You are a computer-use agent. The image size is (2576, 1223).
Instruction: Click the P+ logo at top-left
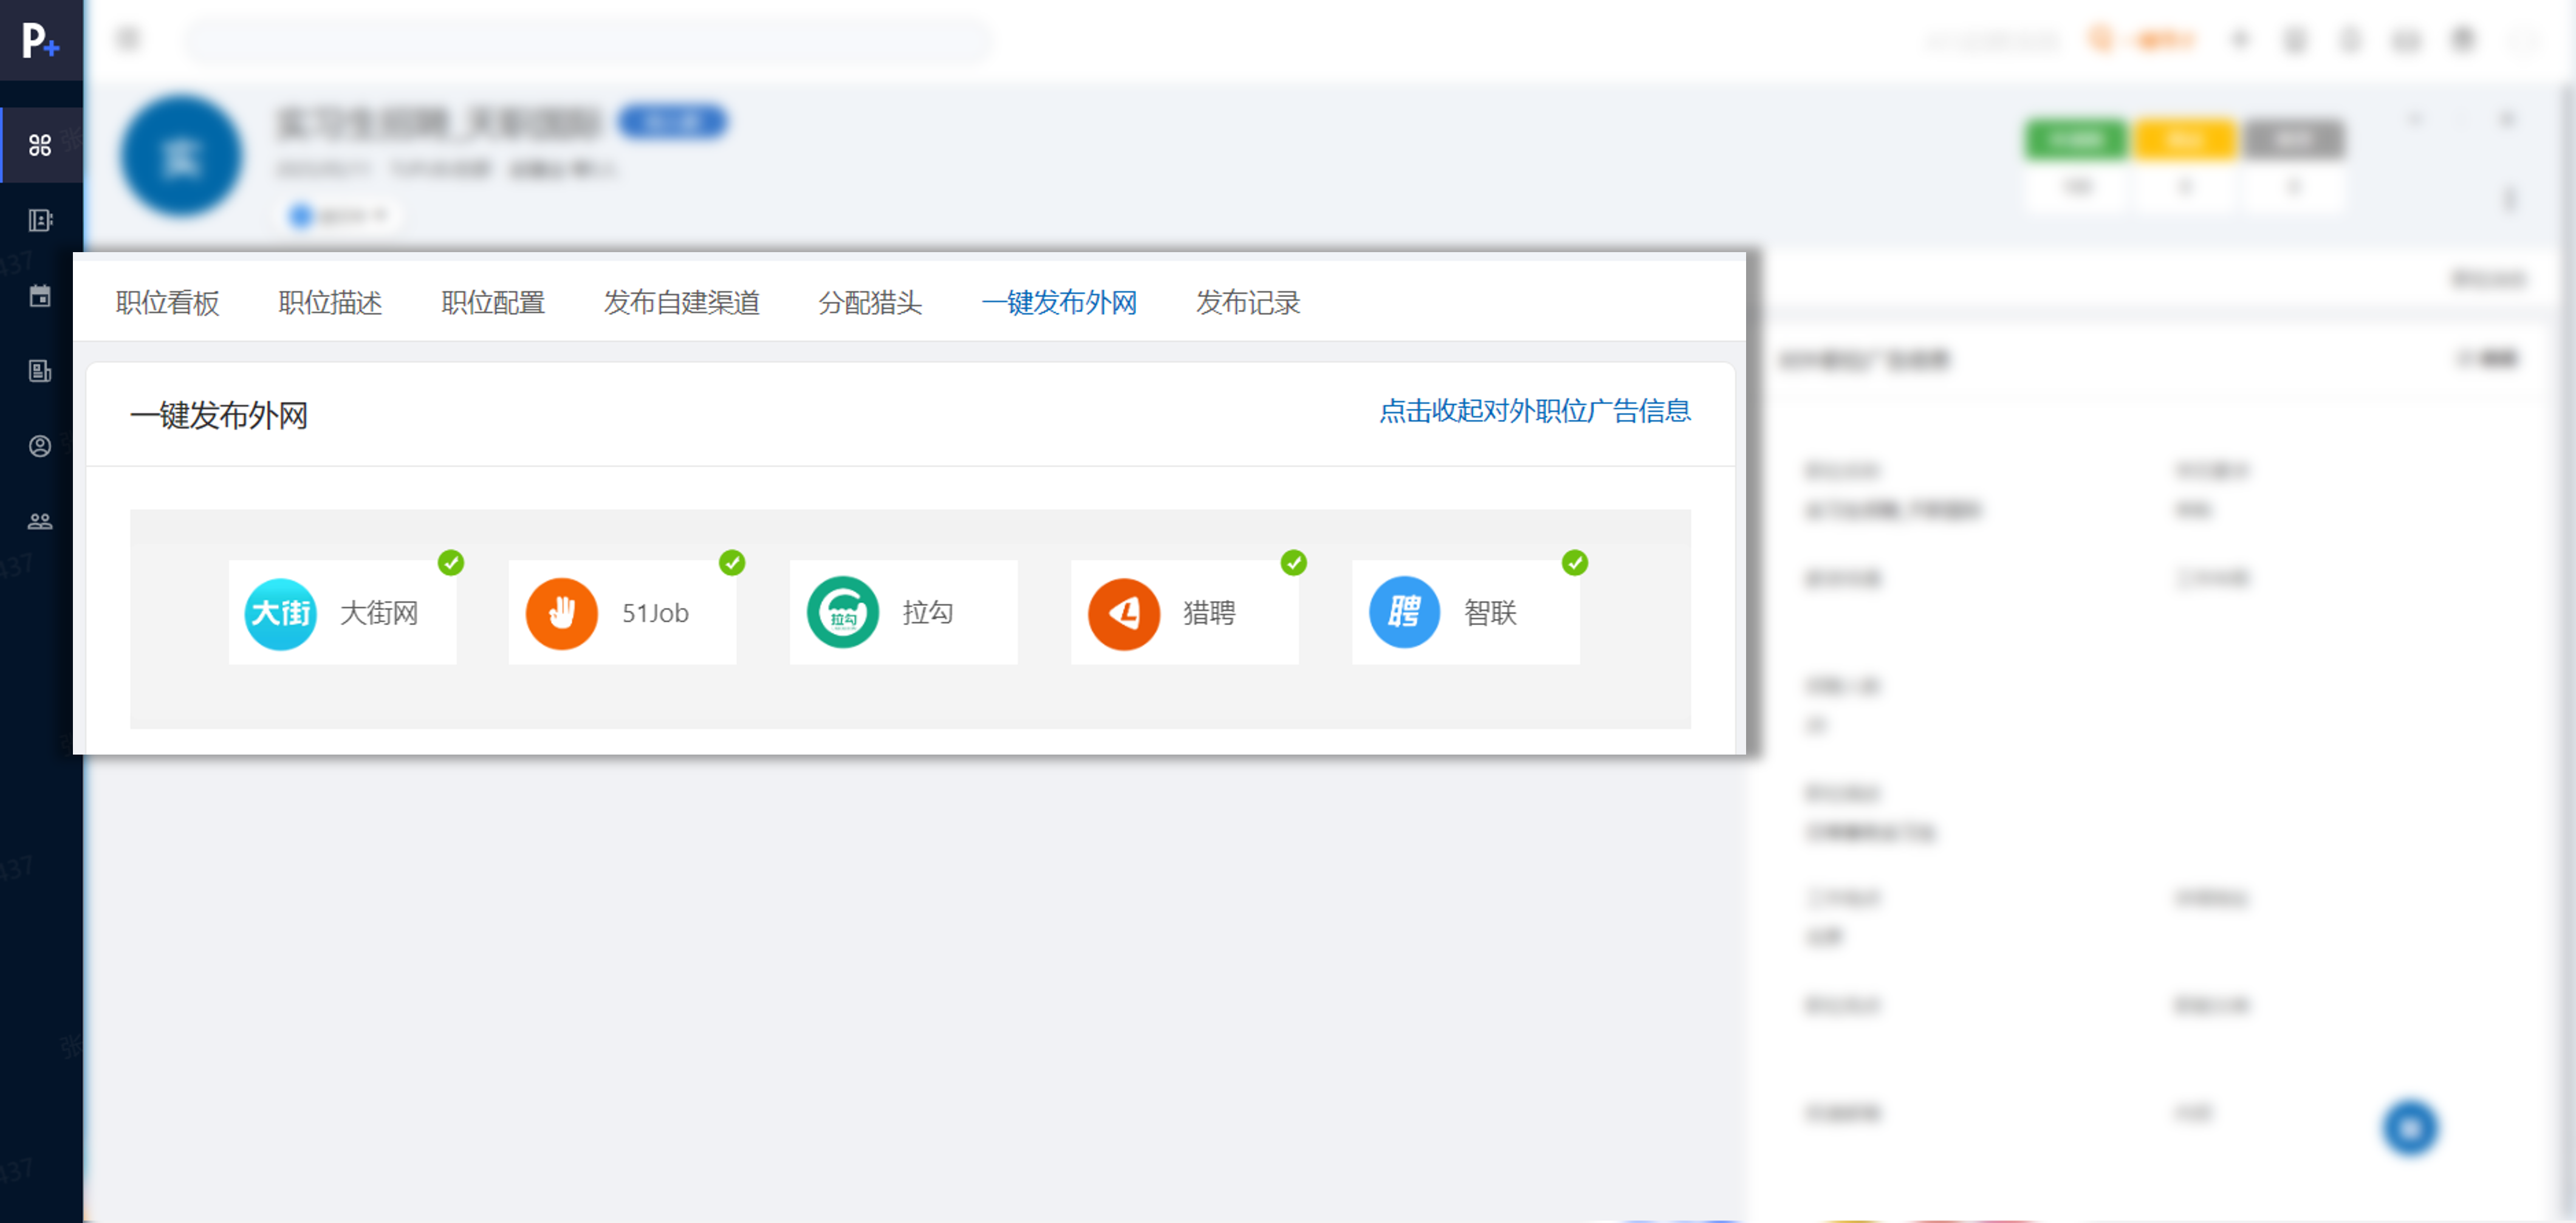[x=40, y=40]
